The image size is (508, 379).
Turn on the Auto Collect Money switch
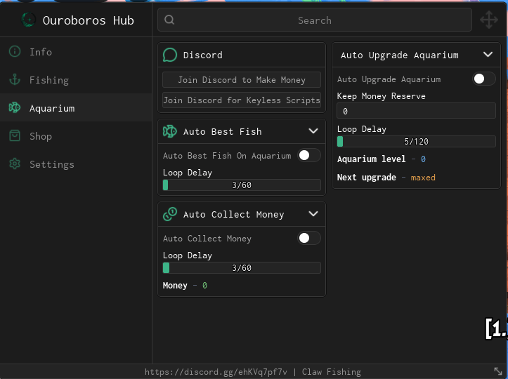click(x=309, y=238)
